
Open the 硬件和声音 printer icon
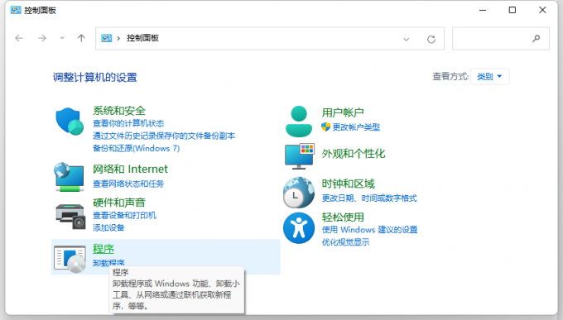click(x=70, y=217)
